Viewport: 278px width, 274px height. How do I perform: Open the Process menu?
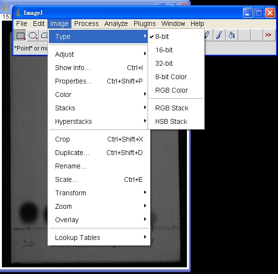coord(86,24)
